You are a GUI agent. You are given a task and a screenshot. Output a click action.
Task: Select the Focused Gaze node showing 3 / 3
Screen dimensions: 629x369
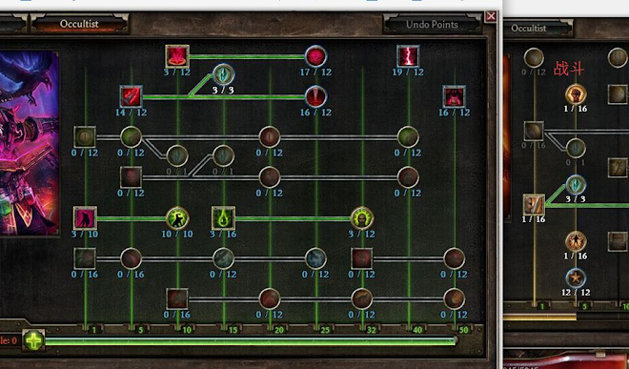223,73
